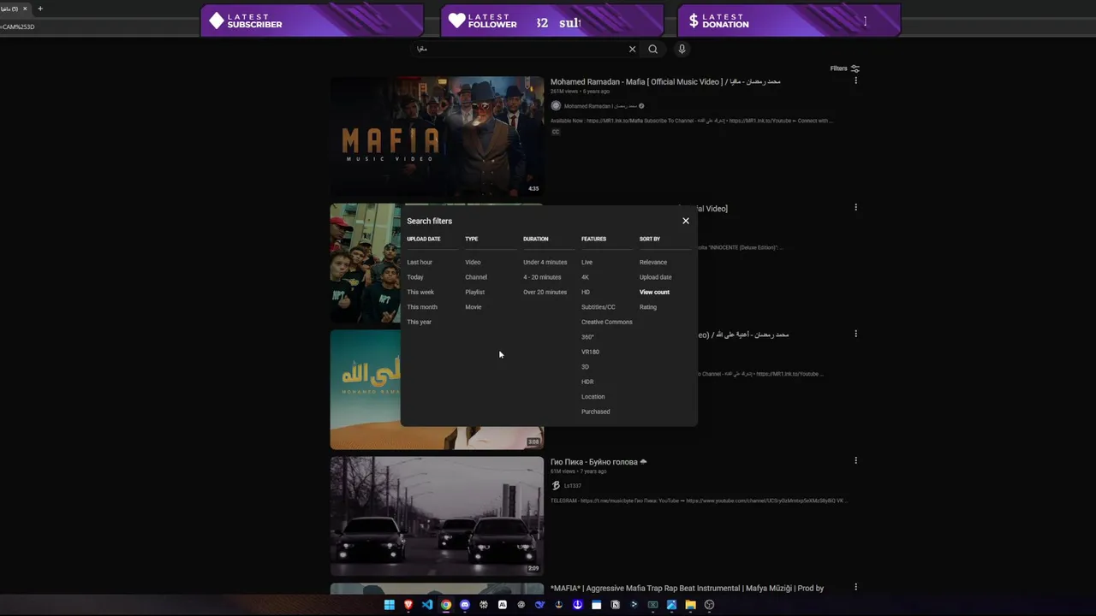The height and width of the screenshot is (616, 1096).
Task: Open Visual Studio Code from taskbar
Action: 427,605
